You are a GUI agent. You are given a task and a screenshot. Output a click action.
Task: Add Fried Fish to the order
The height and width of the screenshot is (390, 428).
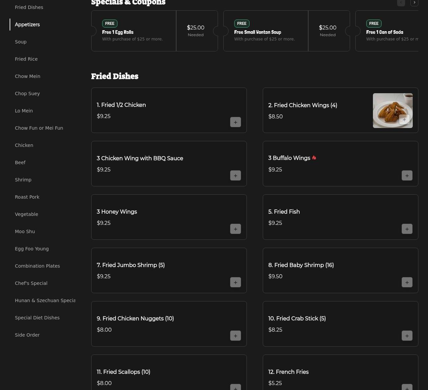point(407,229)
